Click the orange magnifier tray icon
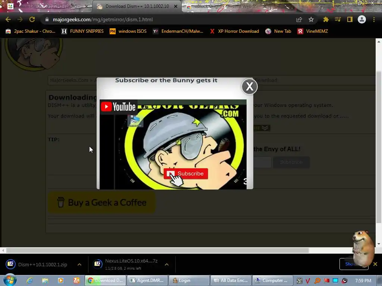Viewport: 382px width, 286px height. 317,281
